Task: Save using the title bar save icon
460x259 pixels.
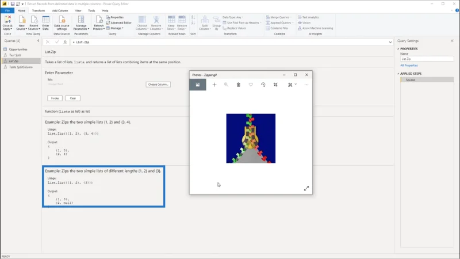Action: tap(12, 4)
